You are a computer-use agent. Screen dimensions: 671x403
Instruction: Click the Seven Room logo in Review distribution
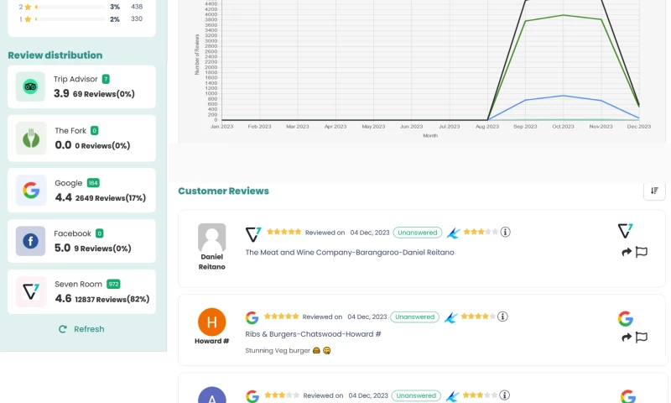click(x=31, y=292)
